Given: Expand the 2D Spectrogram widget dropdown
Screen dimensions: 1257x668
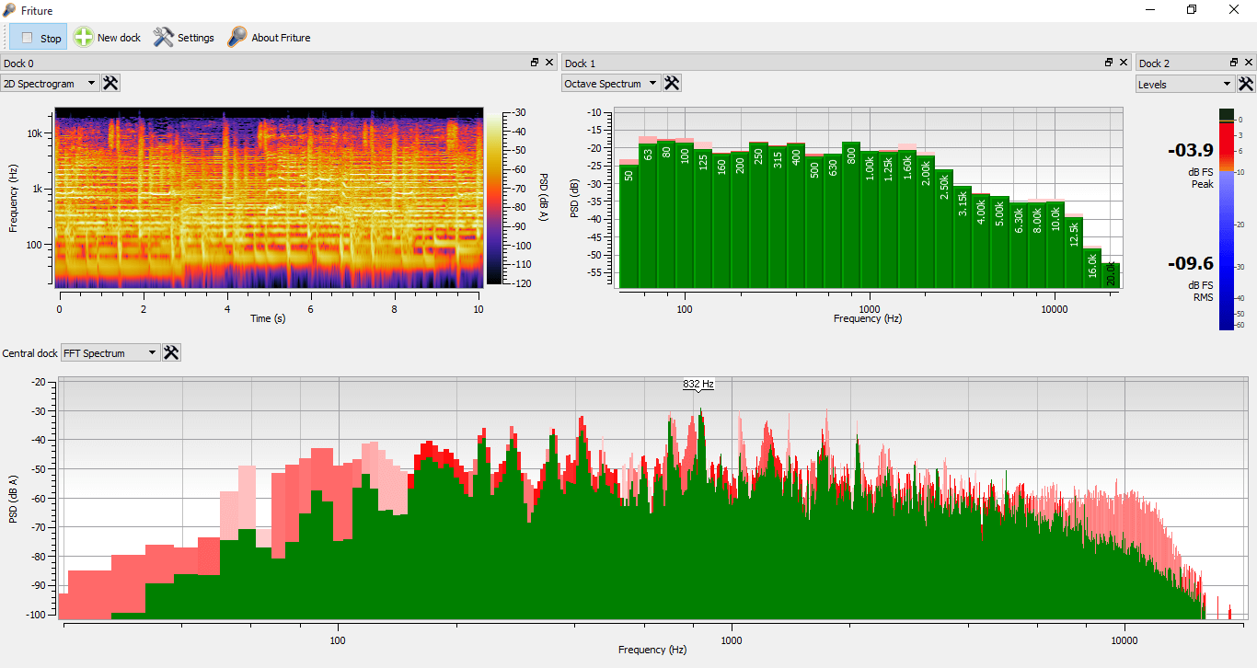Looking at the screenshot, I should tap(50, 83).
